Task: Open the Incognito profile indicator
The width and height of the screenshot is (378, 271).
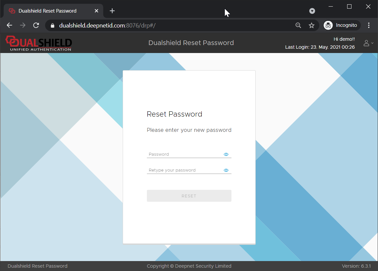Action: [x=342, y=25]
